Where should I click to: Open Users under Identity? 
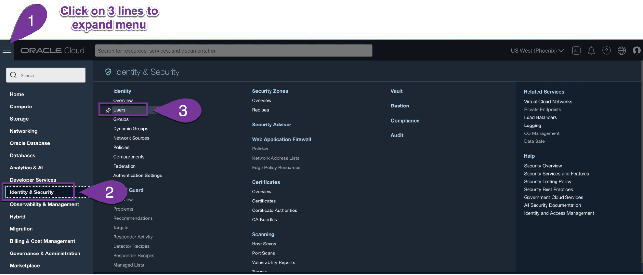(x=119, y=110)
